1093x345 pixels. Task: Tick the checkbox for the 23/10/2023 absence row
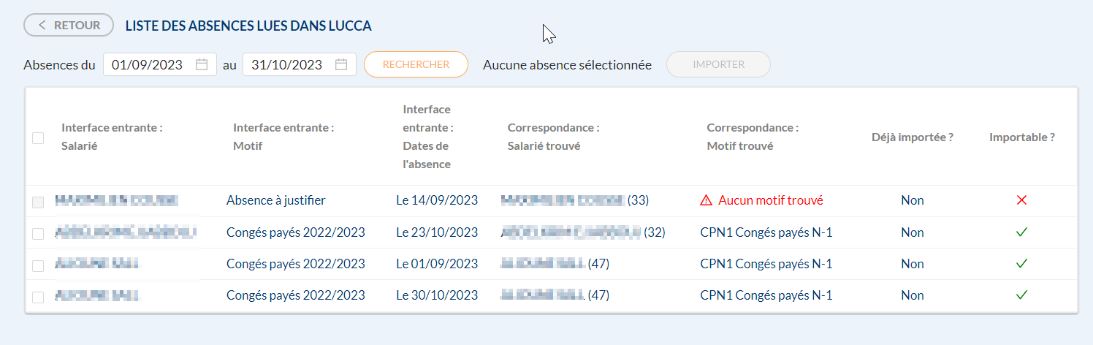point(38,233)
